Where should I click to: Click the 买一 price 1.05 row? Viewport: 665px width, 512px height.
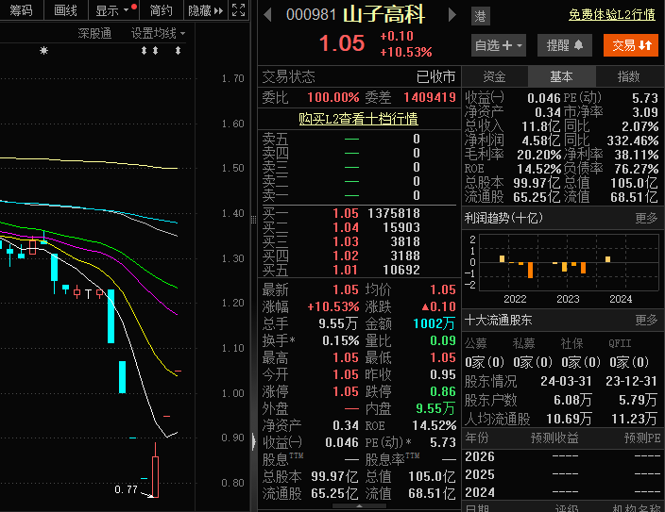(x=359, y=213)
